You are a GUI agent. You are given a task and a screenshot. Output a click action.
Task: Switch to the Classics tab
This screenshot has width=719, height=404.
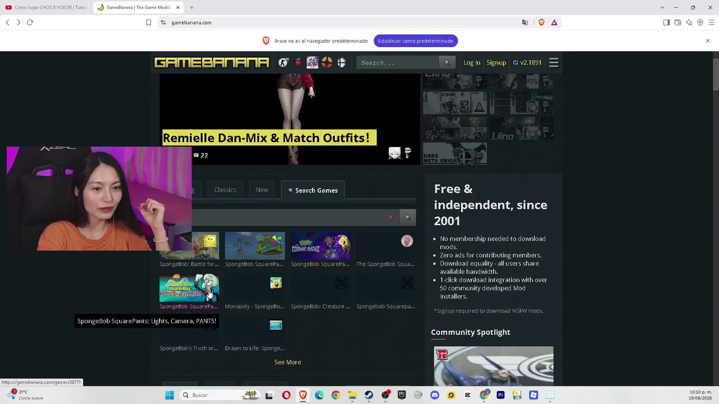pyautogui.click(x=225, y=190)
